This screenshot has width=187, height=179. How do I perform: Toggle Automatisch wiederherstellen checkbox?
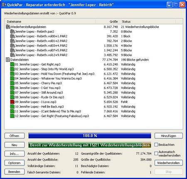point(156,153)
